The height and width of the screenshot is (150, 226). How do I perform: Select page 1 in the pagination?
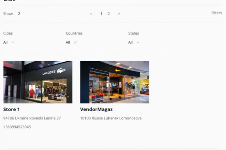pyautogui.click(x=101, y=14)
